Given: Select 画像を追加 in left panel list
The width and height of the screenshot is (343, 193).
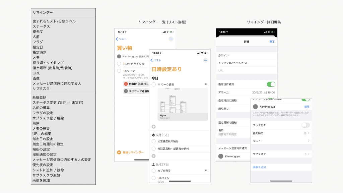Looking at the screenshot, I should [x=41, y=181].
